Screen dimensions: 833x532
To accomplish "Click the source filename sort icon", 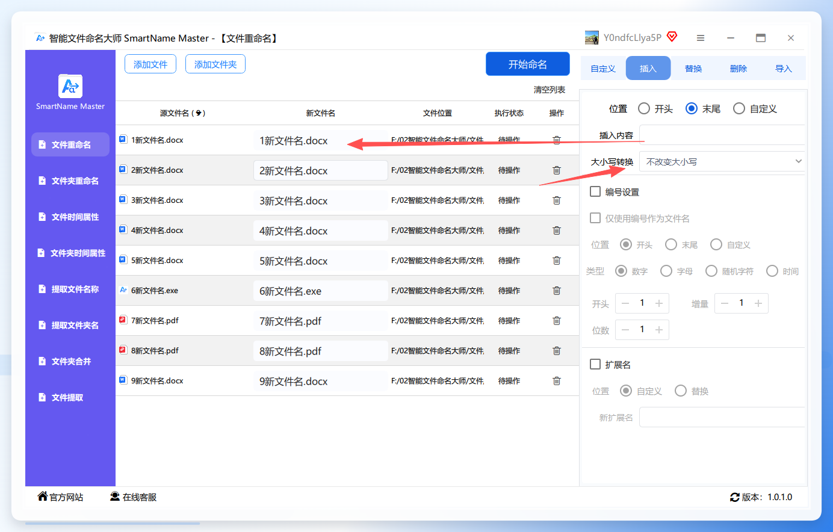I will tap(199, 113).
